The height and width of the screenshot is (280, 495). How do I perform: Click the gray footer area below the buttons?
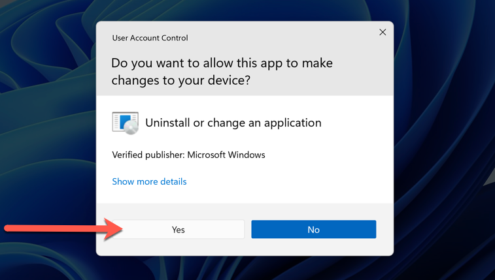coord(245,247)
